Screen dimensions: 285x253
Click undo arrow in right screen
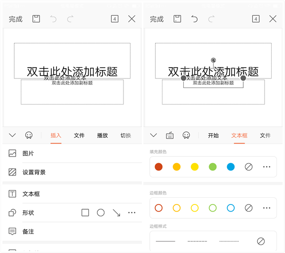(x=194, y=19)
